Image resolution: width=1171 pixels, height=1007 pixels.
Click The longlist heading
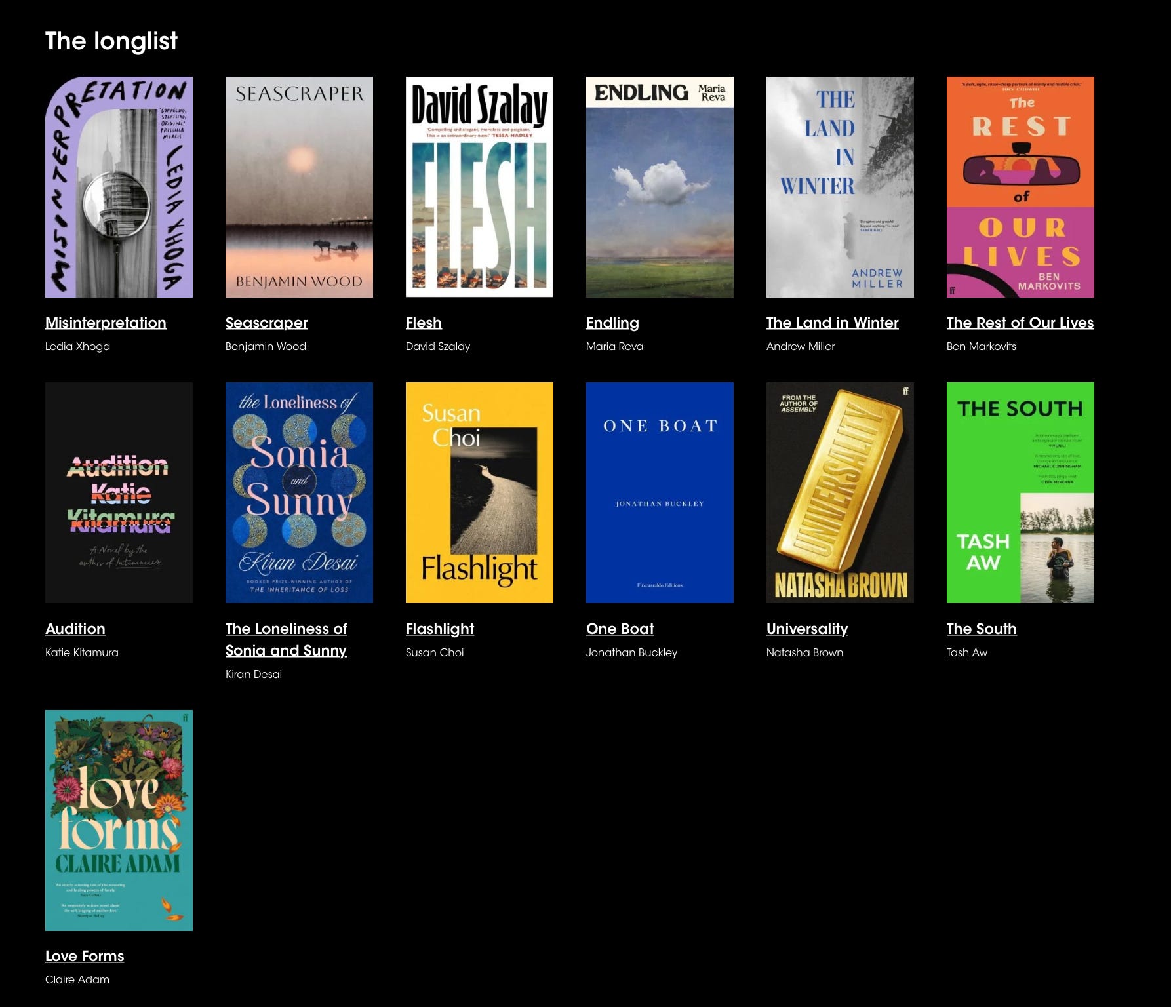(x=111, y=41)
